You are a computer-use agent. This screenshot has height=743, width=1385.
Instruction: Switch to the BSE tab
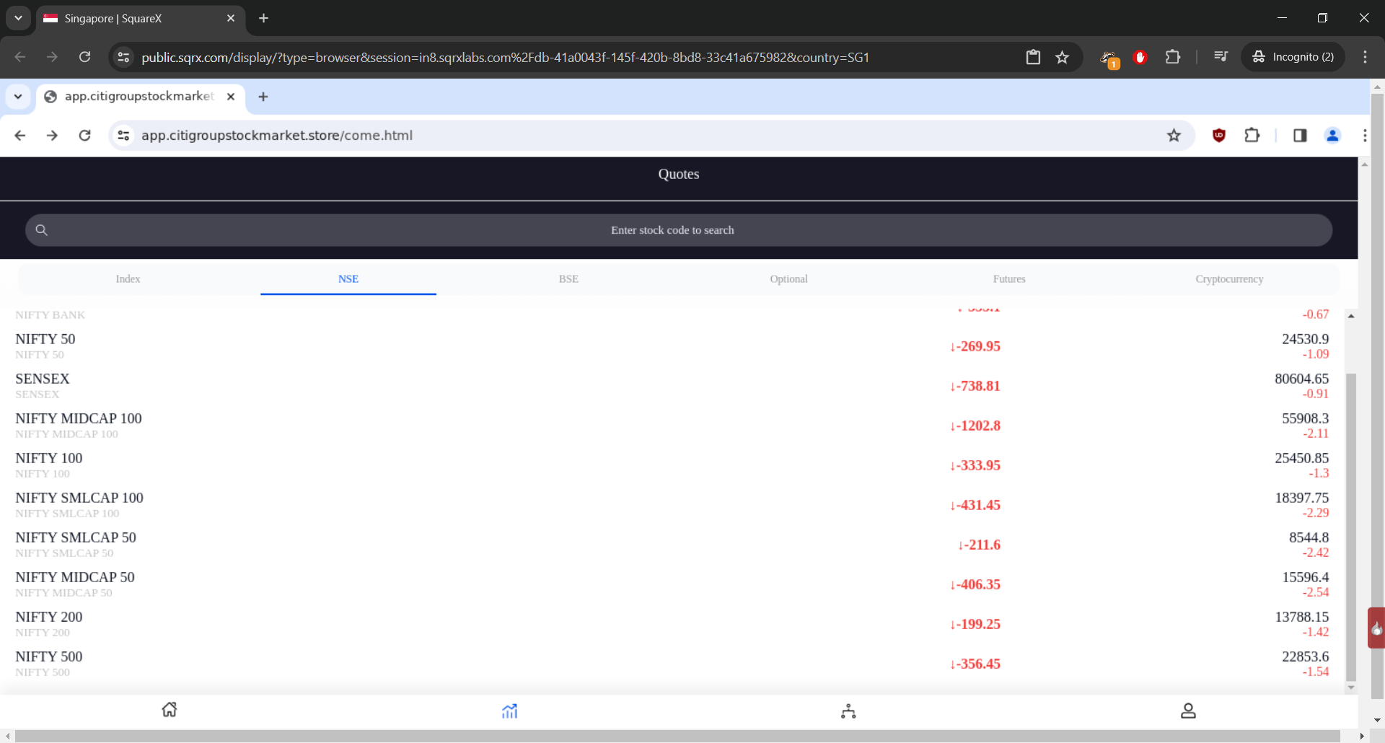click(568, 279)
